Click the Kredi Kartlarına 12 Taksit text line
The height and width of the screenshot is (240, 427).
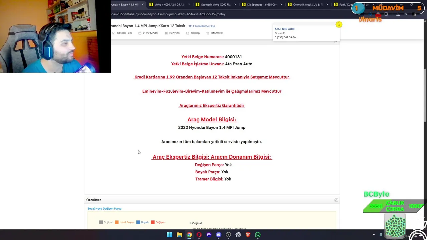pos(212,77)
